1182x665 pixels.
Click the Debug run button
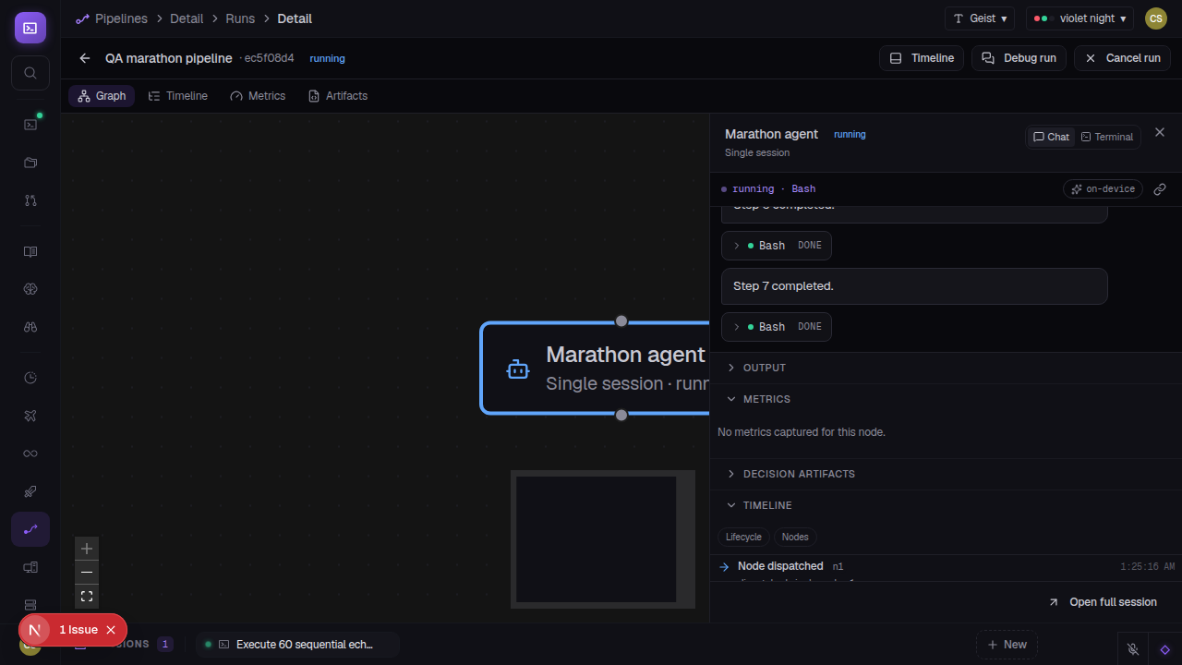click(1019, 58)
